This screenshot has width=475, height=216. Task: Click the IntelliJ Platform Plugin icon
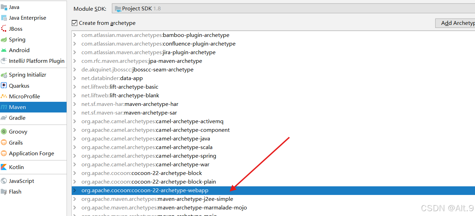(4, 61)
